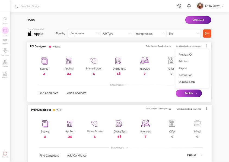Toggle the orange list view button

click(207, 33)
